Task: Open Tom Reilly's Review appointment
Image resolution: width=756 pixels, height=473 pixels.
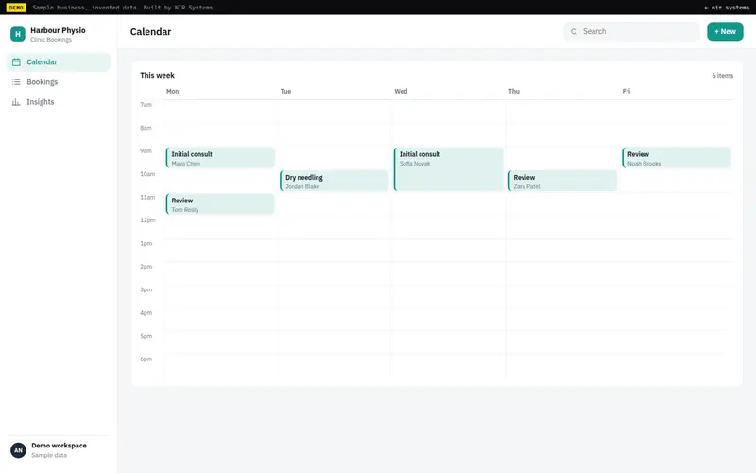Action: 220,204
